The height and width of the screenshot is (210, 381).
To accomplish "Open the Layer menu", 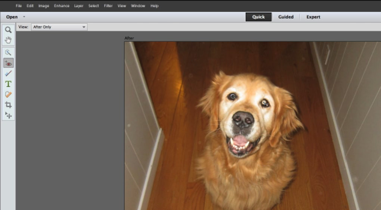I will point(79,6).
